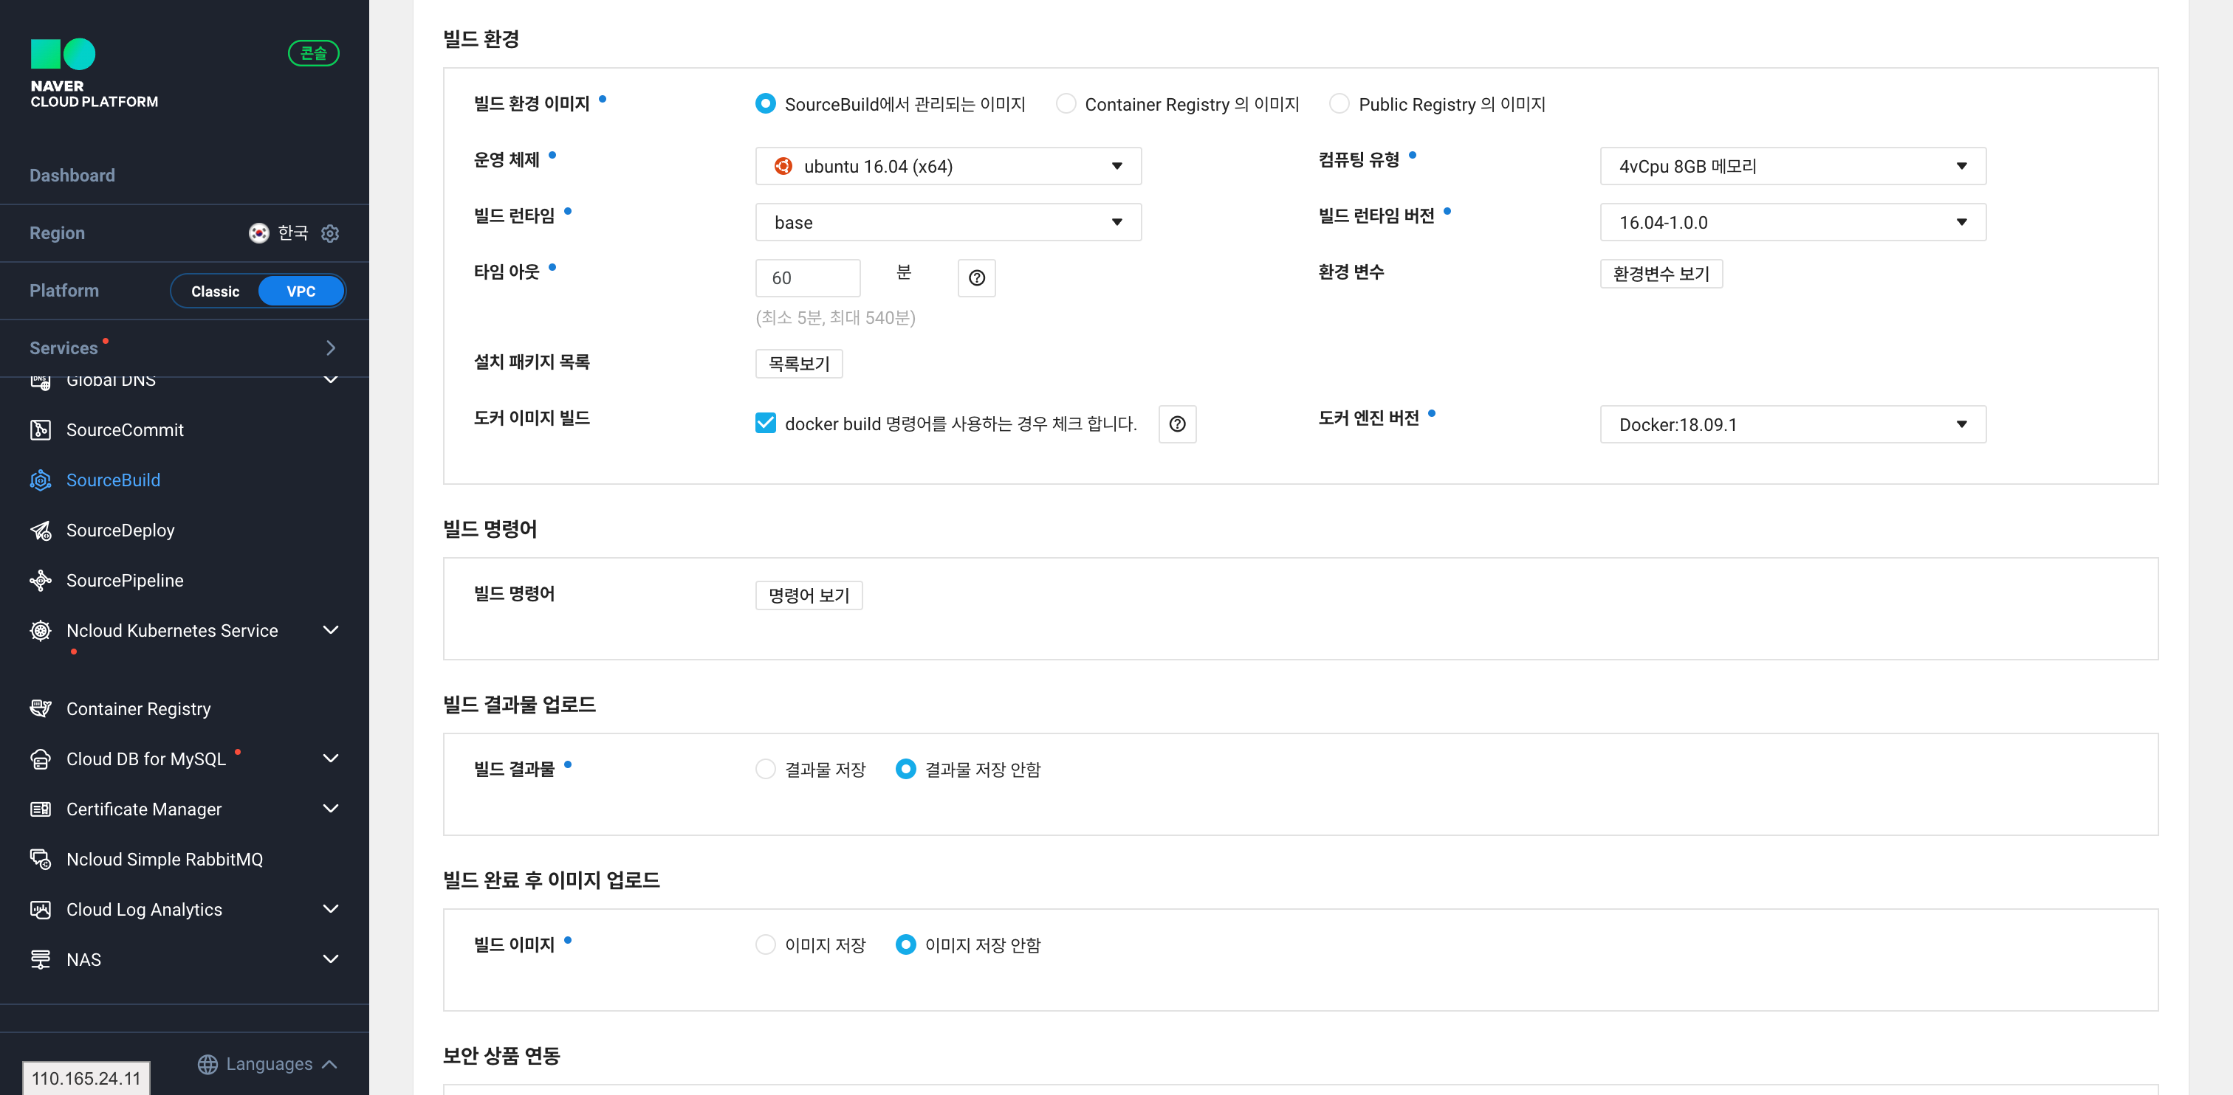Open the 4vCpu 8GB computing type dropdown
2233x1095 pixels.
1791,166
